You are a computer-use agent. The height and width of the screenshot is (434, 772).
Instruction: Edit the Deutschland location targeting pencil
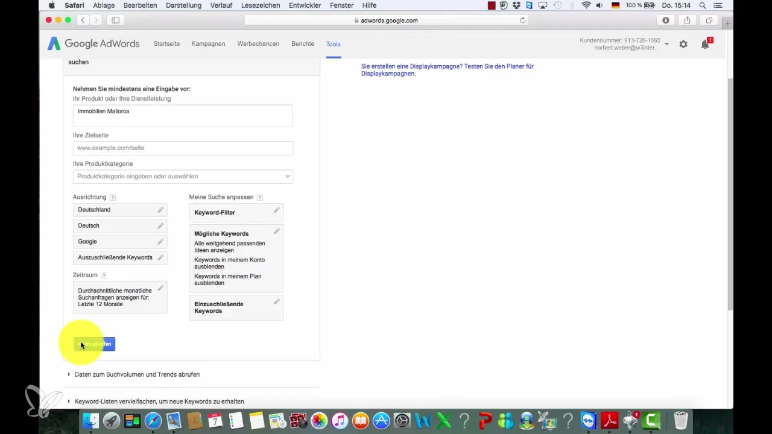(x=160, y=210)
